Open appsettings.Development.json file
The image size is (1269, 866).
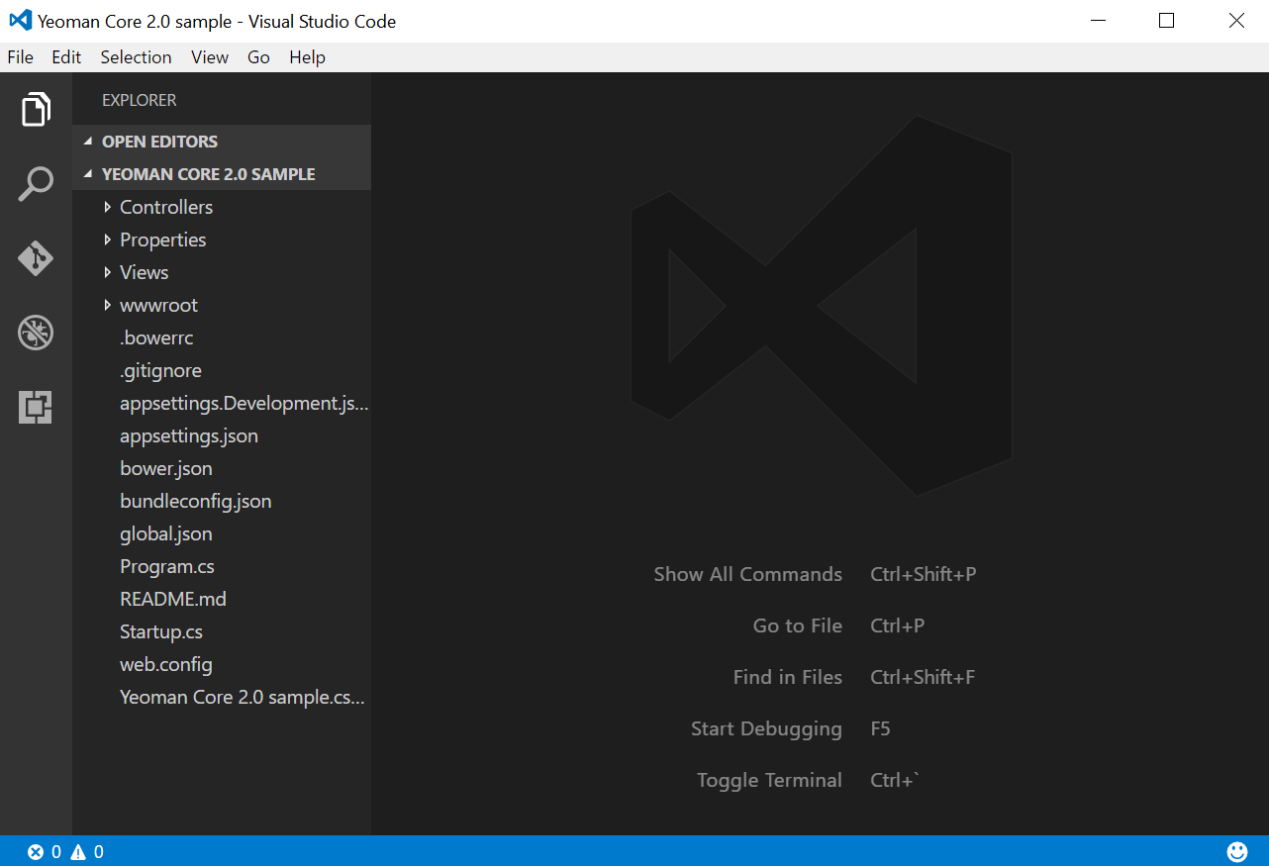coord(222,403)
